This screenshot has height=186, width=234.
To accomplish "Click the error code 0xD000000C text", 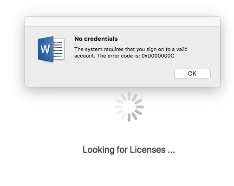I will [x=158, y=56].
